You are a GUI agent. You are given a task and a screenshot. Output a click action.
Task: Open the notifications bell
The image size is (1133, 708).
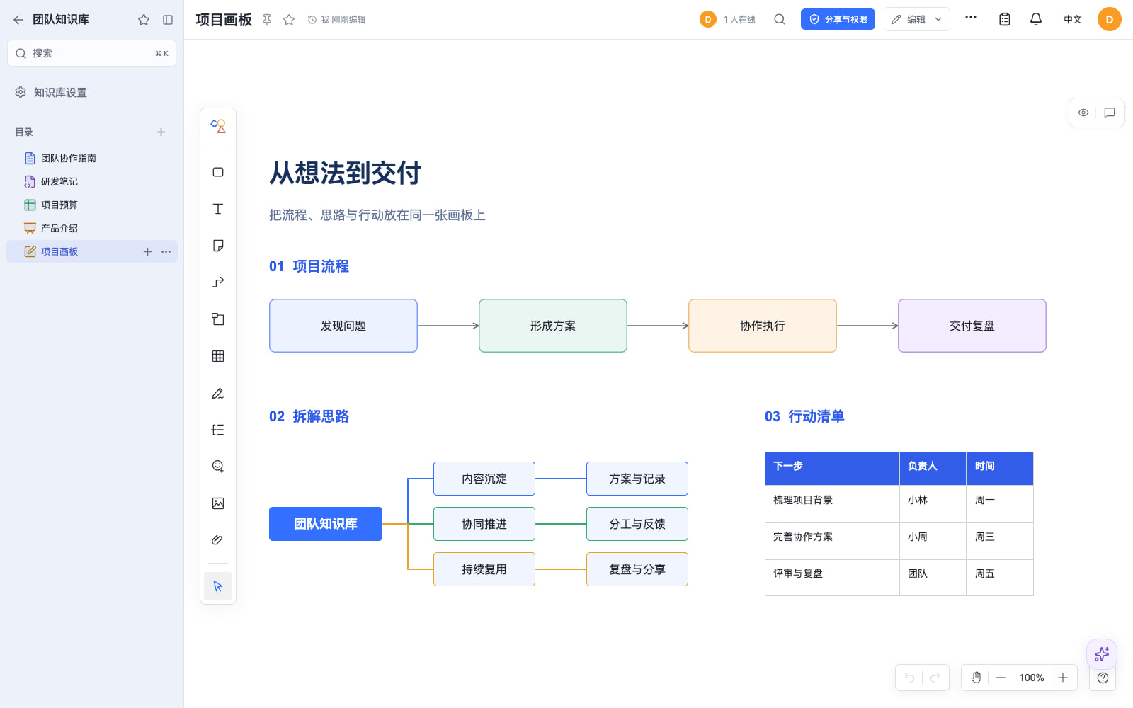1036,20
